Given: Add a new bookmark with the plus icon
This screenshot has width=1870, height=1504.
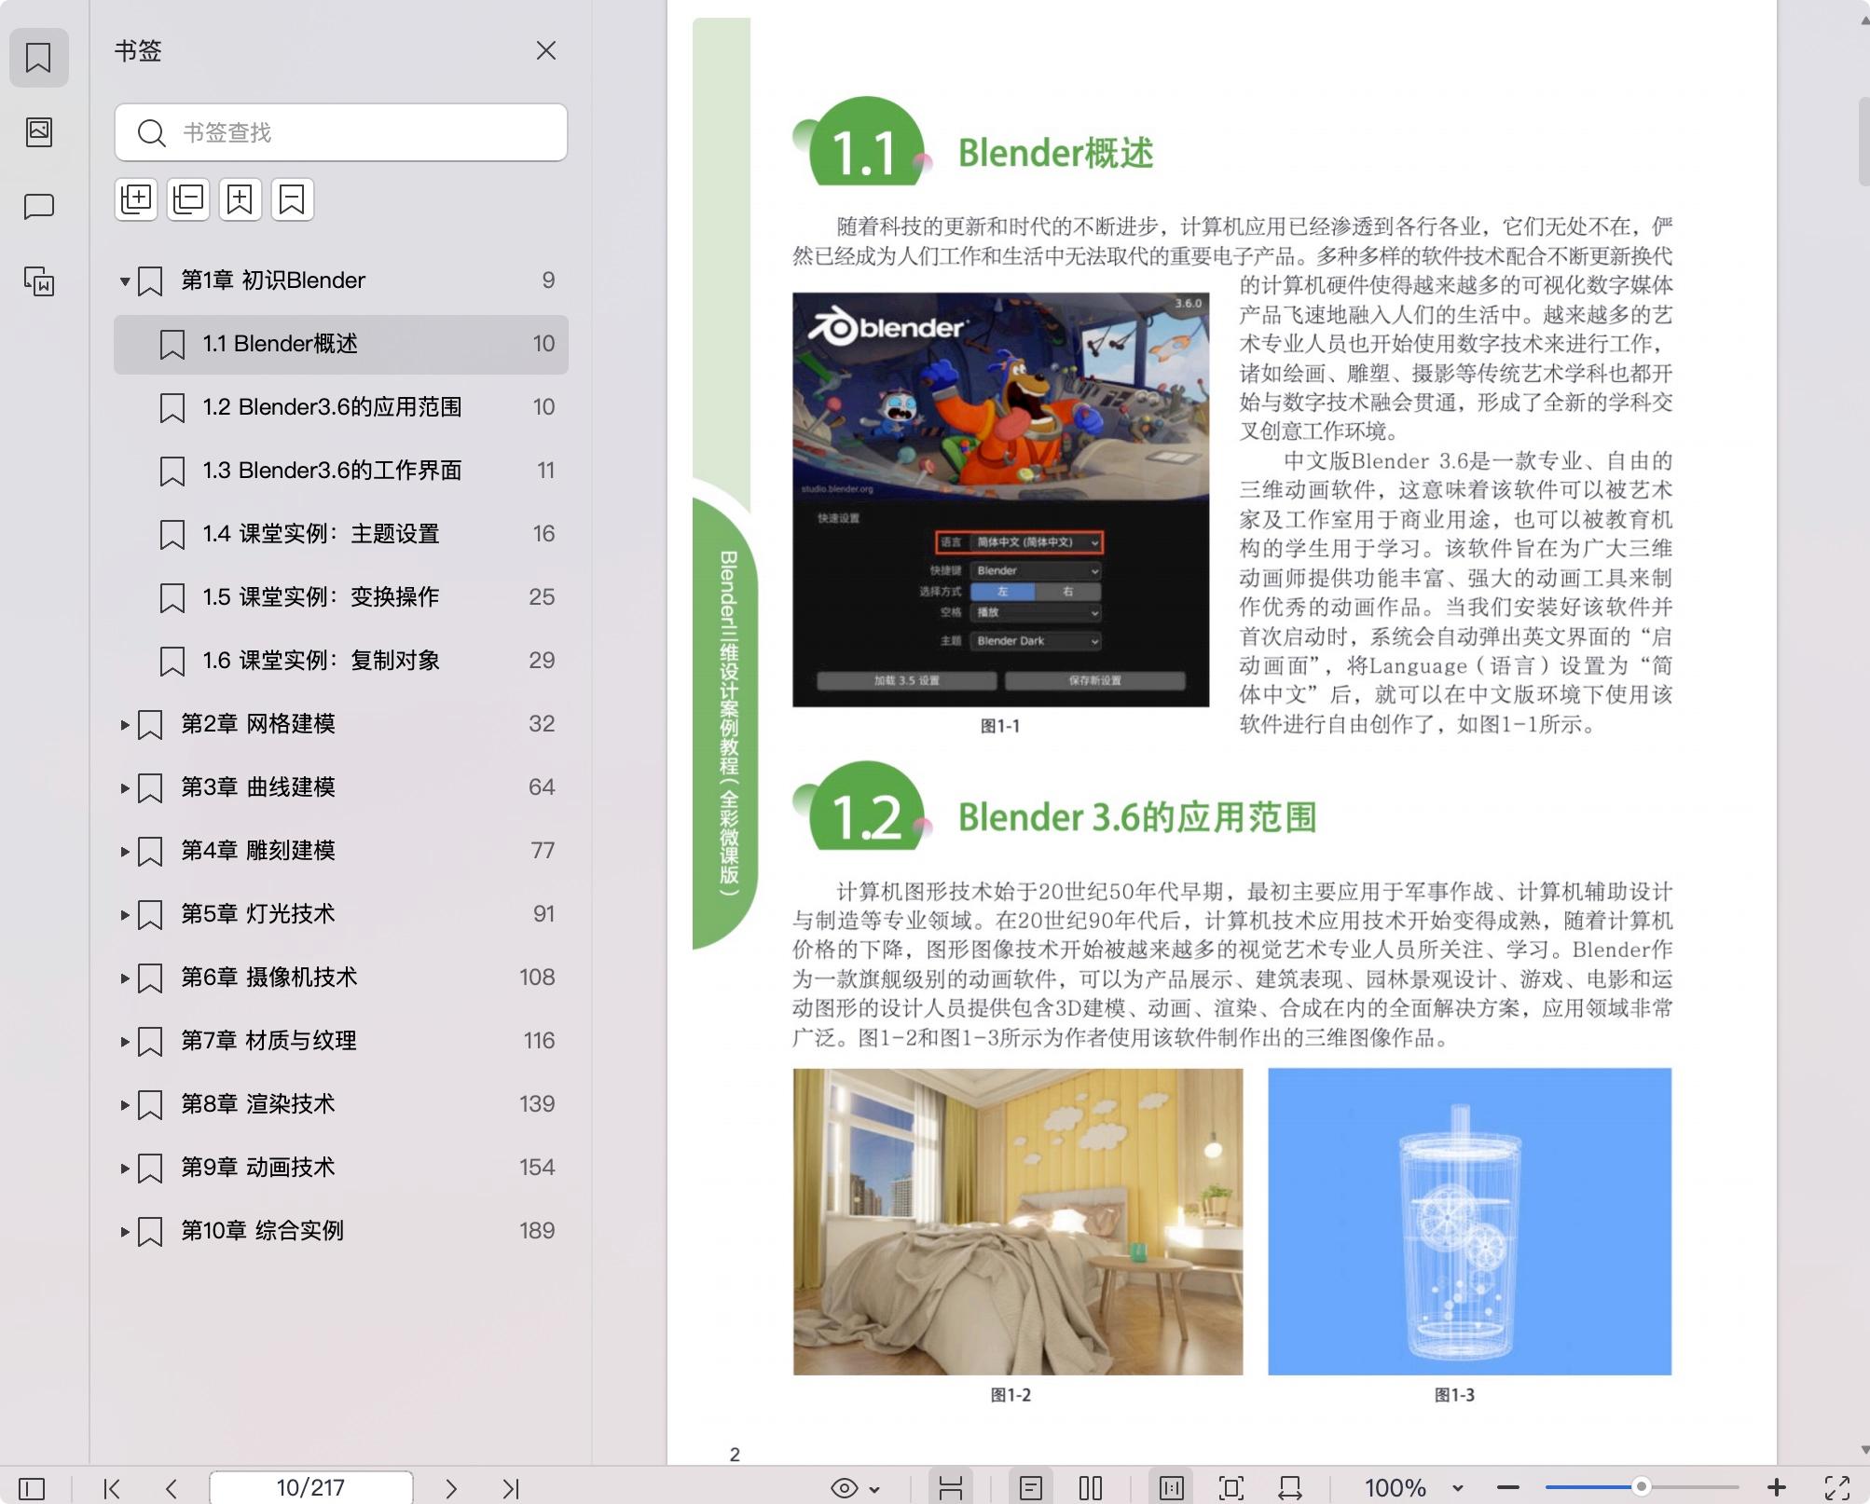Looking at the screenshot, I should [241, 199].
